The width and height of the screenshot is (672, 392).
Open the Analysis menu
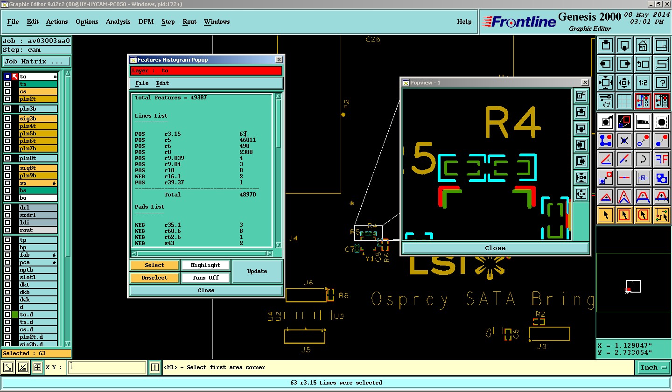coord(118,21)
